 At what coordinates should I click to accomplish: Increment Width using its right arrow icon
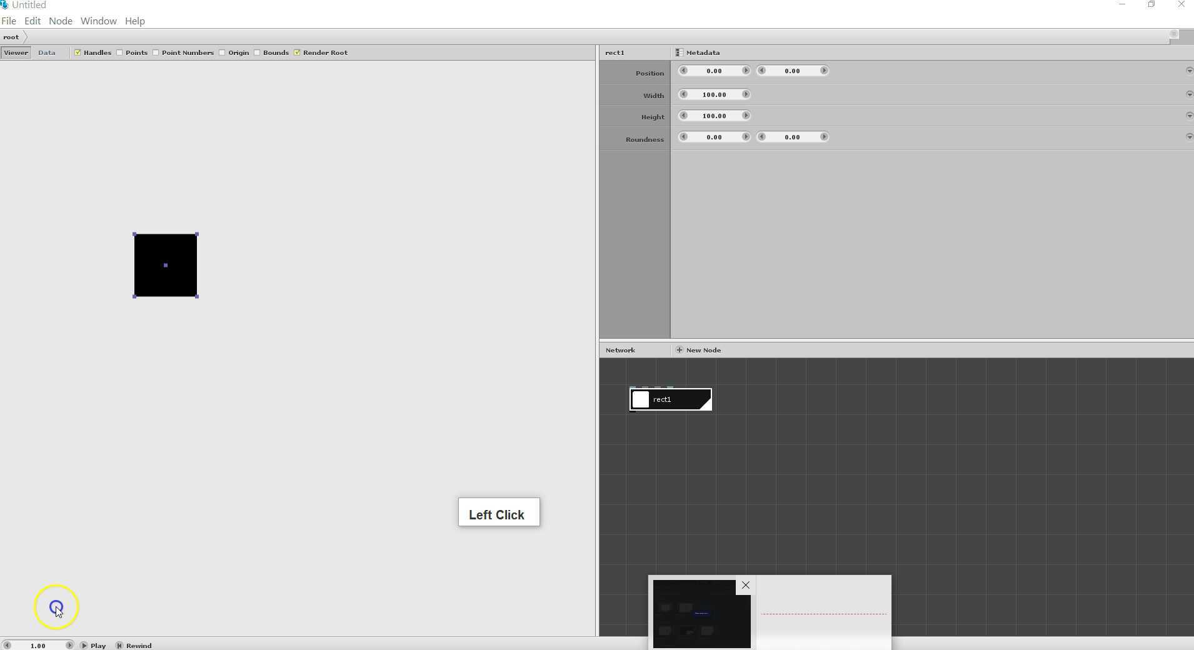pos(746,94)
